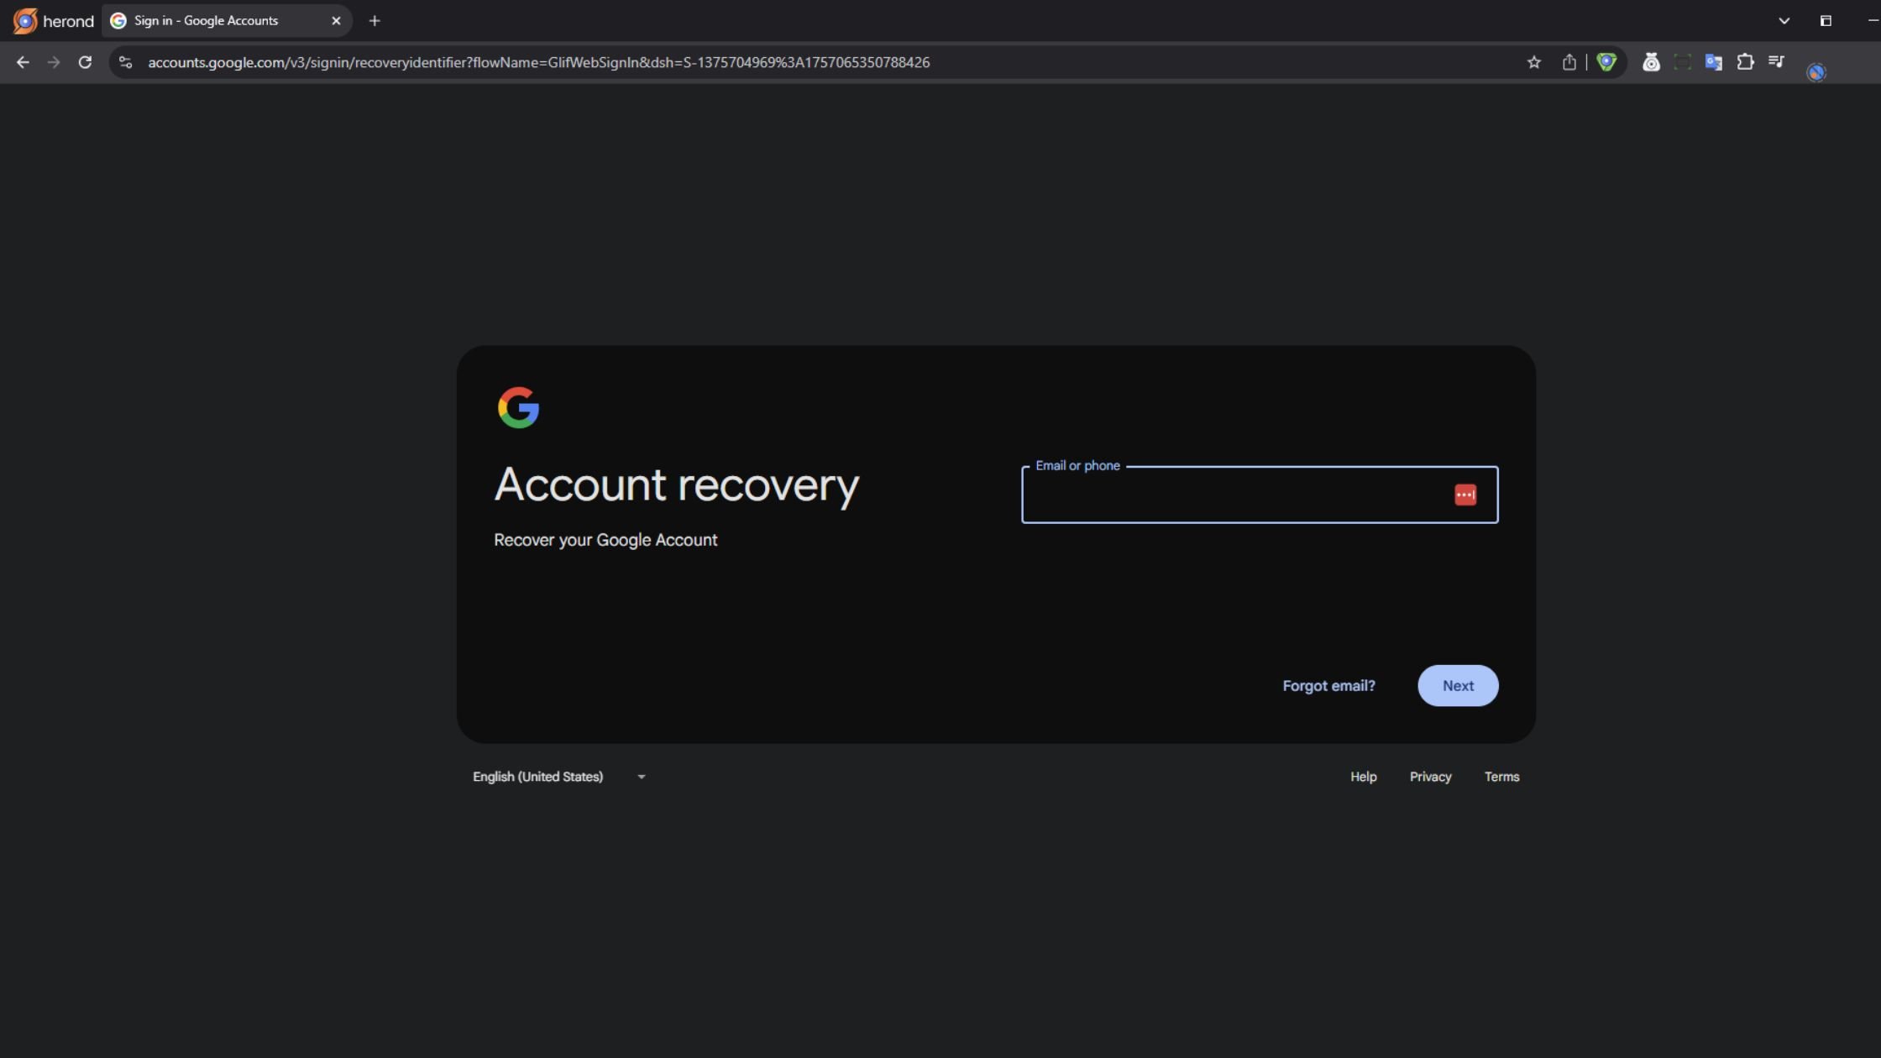Focus the Email or phone field
The image size is (1881, 1058).
[x=1260, y=495]
